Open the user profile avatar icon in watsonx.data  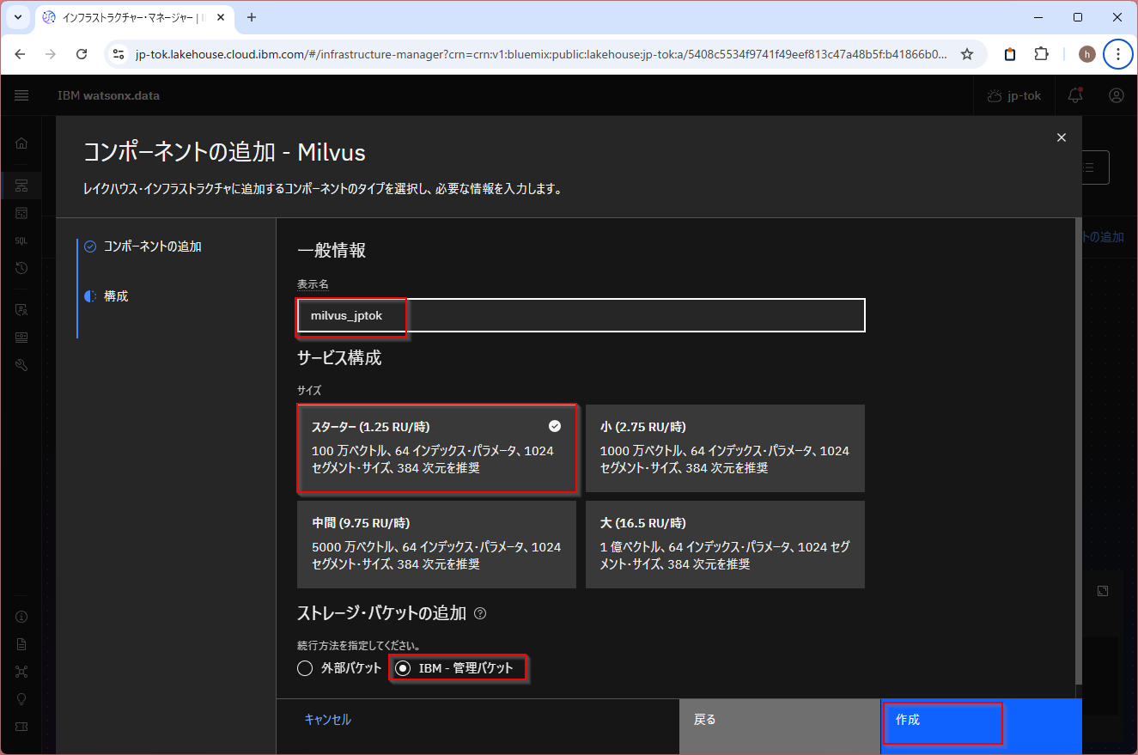point(1116,95)
